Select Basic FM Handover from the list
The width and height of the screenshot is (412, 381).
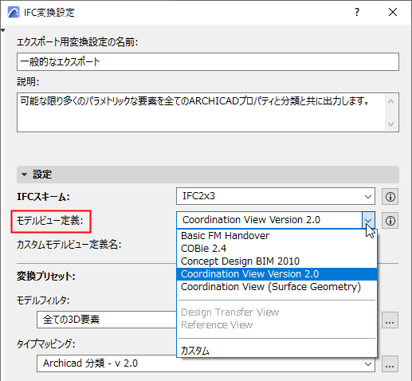277,236
